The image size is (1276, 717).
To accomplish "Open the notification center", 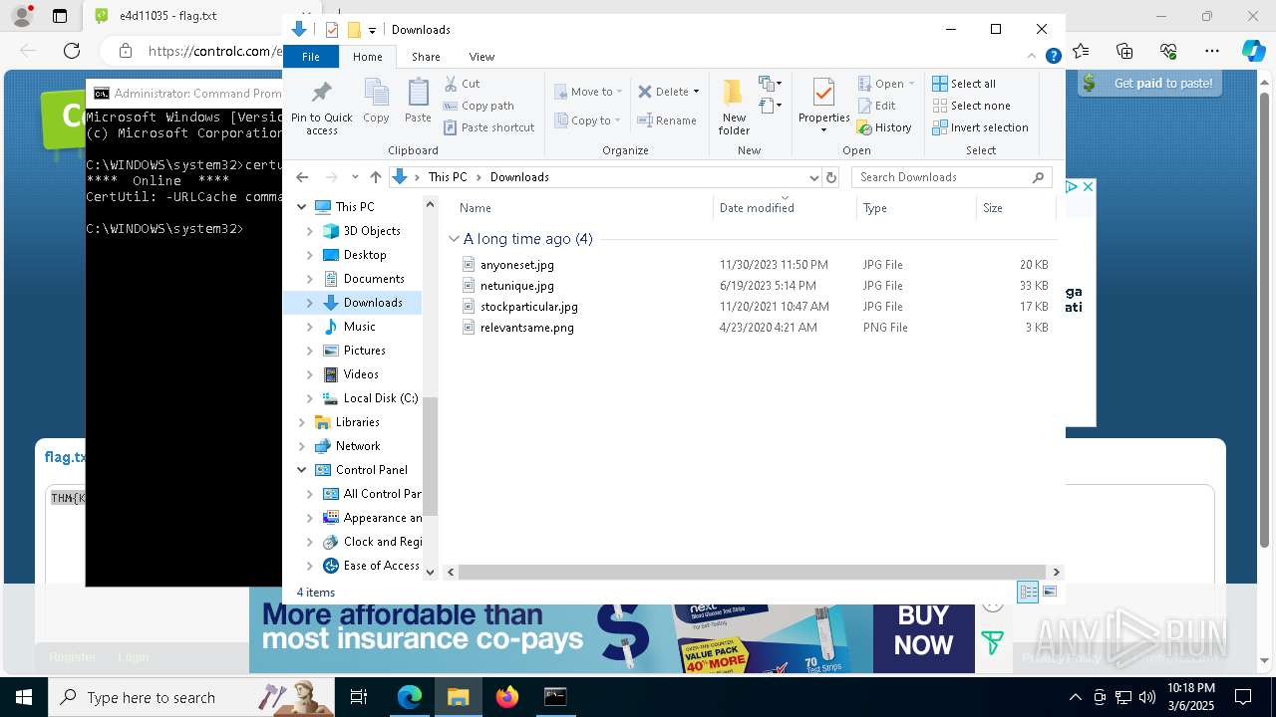I will (1243, 697).
